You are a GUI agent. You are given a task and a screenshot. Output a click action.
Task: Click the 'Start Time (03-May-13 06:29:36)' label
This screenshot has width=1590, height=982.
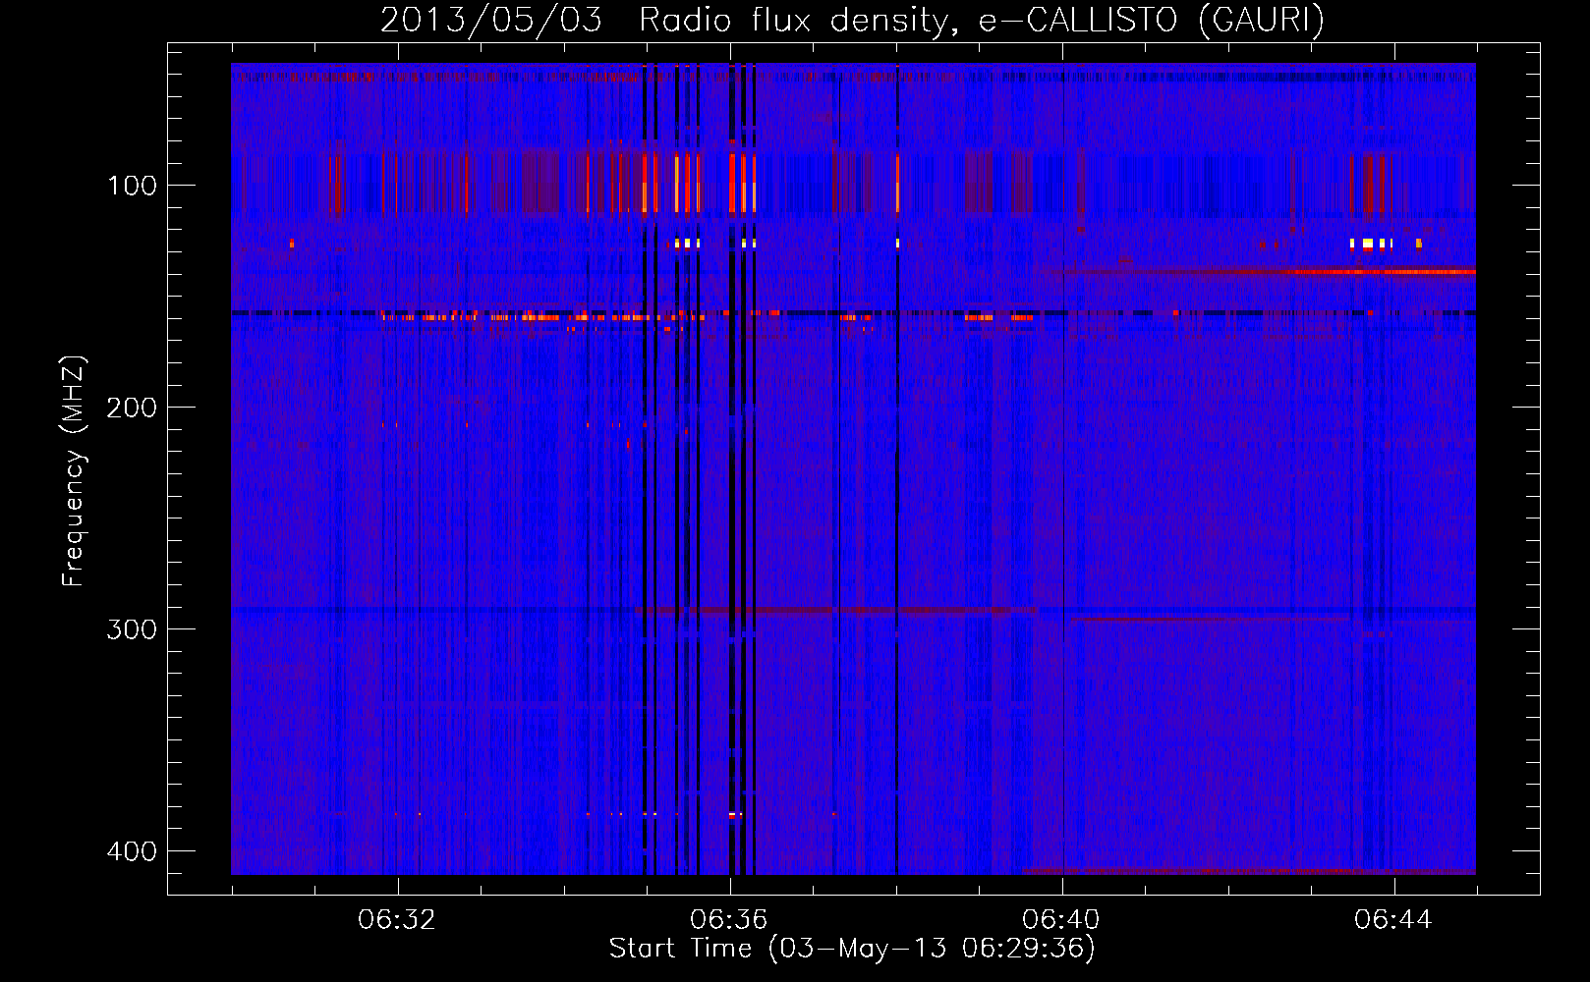point(852,949)
